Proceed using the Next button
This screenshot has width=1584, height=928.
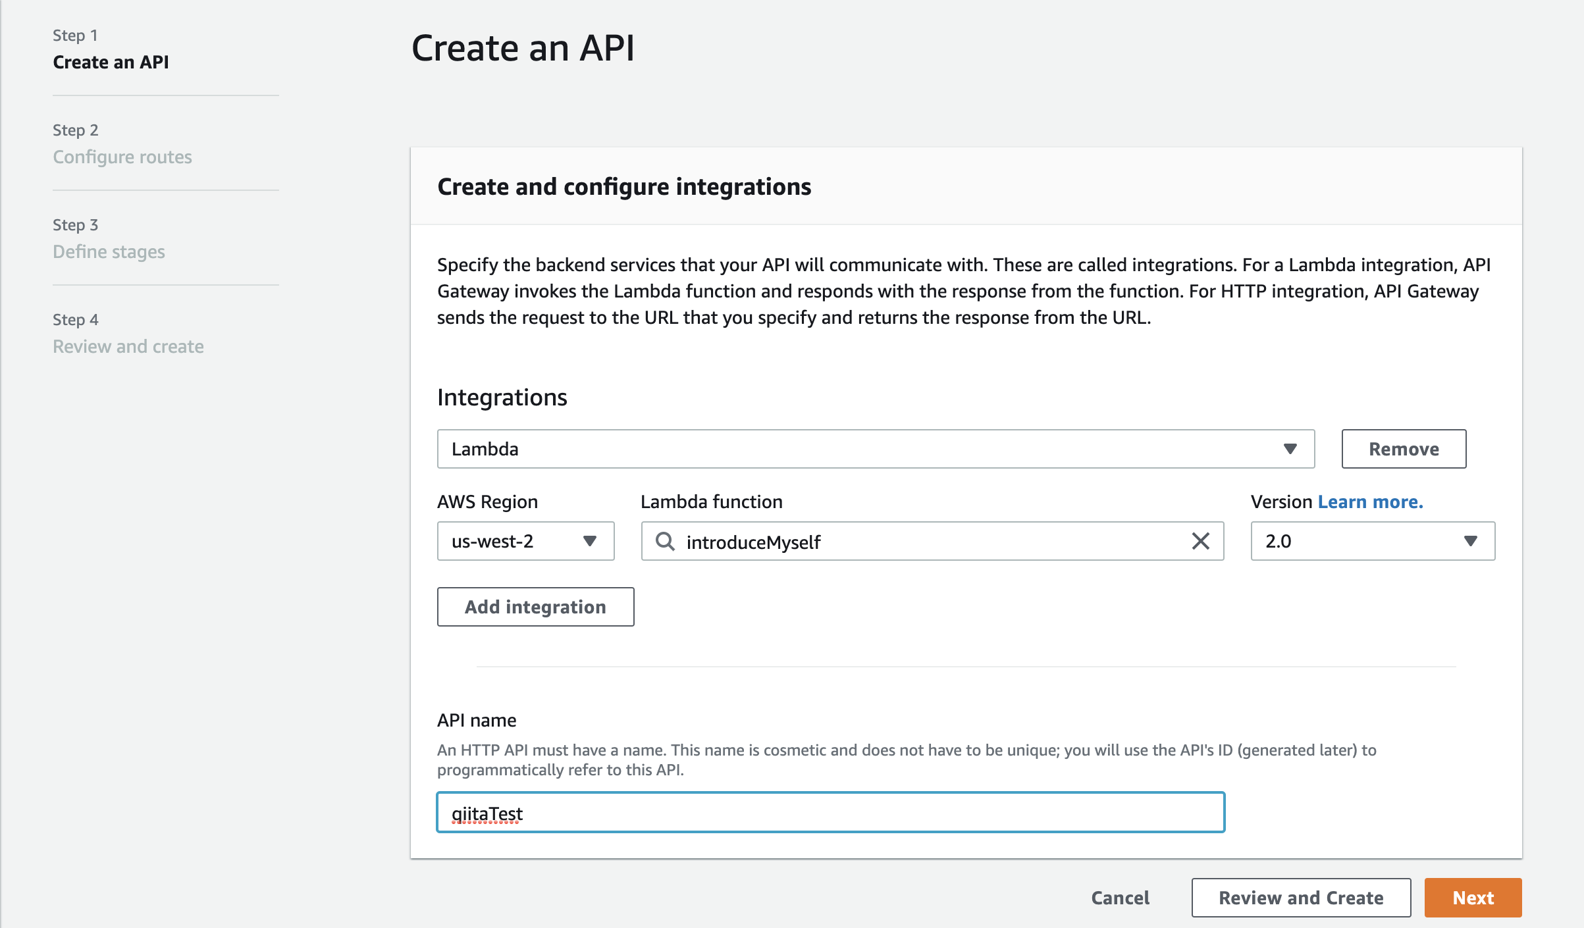[x=1473, y=897]
